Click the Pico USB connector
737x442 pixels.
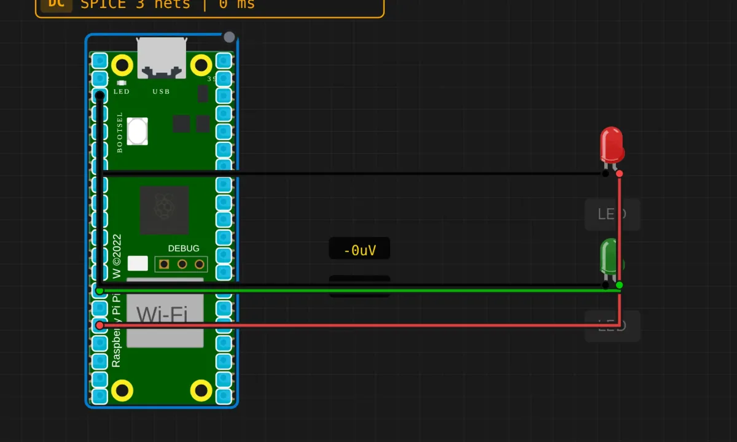click(x=162, y=58)
